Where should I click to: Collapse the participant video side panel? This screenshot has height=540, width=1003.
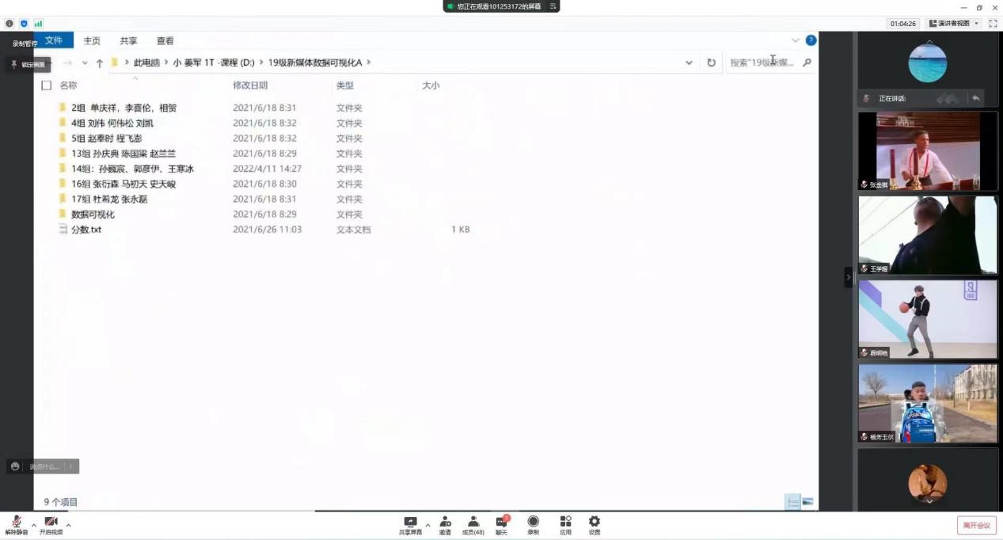849,277
